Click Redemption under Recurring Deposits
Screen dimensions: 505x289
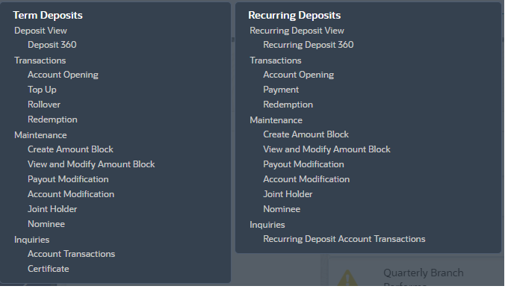(x=288, y=105)
